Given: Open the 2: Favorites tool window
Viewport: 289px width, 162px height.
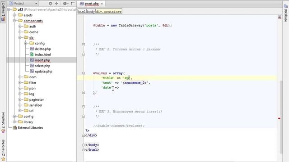Looking at the screenshot, I should [3, 150].
